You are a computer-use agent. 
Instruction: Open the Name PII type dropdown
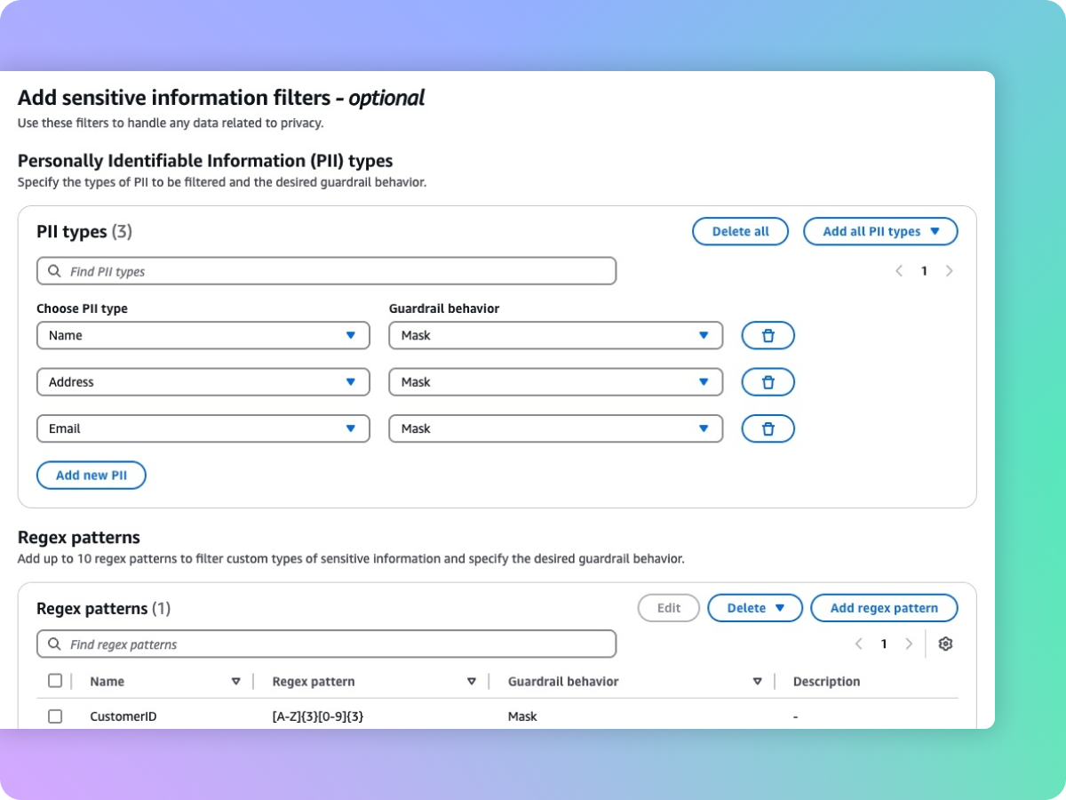(x=203, y=335)
